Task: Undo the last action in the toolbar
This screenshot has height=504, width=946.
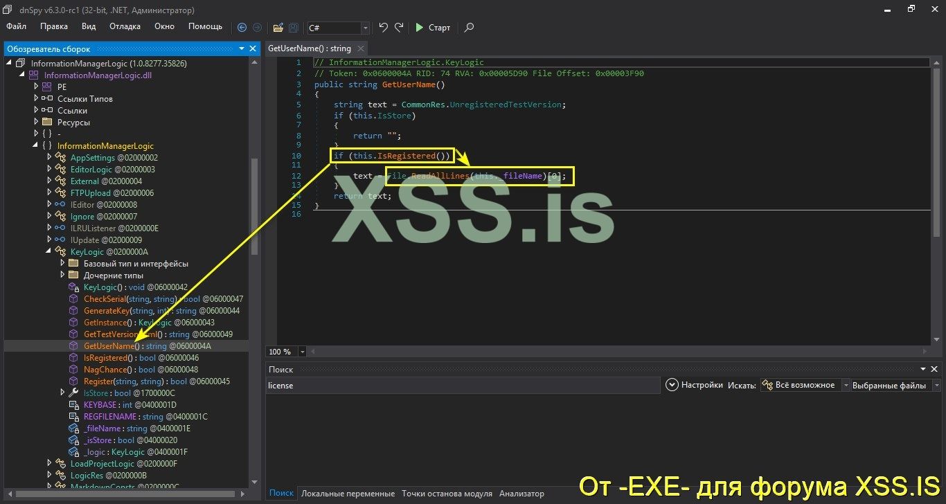Action: coord(384,28)
